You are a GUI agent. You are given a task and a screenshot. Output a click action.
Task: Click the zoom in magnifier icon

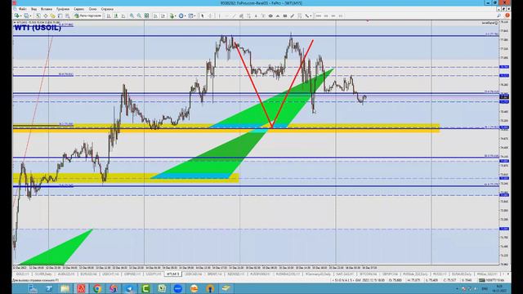pos(132,16)
